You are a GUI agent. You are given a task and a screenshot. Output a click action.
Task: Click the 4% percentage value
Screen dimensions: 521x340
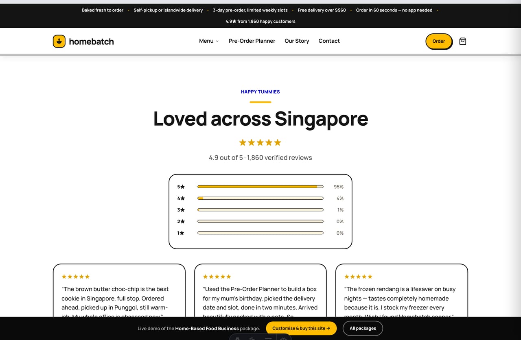(340, 198)
